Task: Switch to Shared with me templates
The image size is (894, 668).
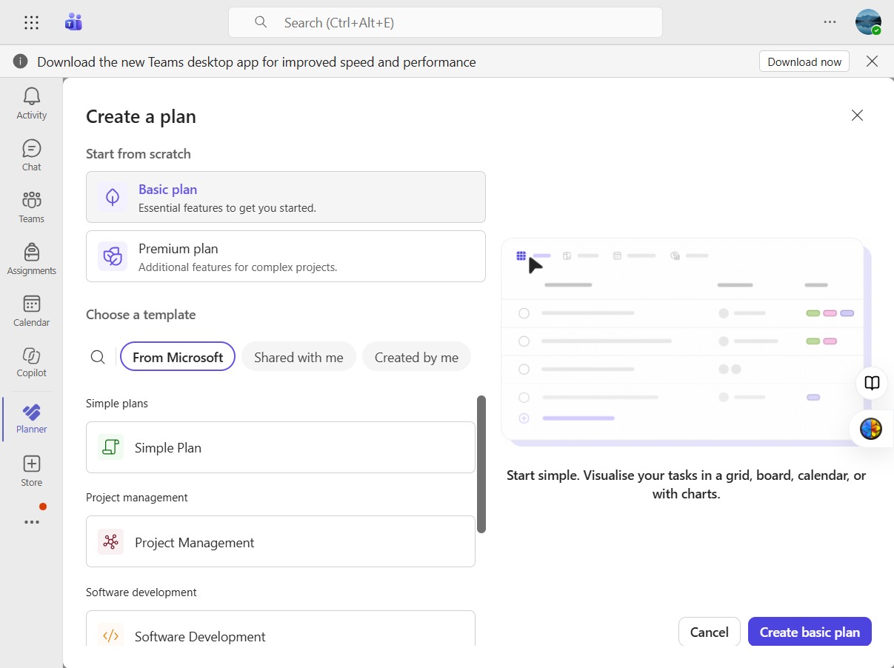Action: [298, 357]
